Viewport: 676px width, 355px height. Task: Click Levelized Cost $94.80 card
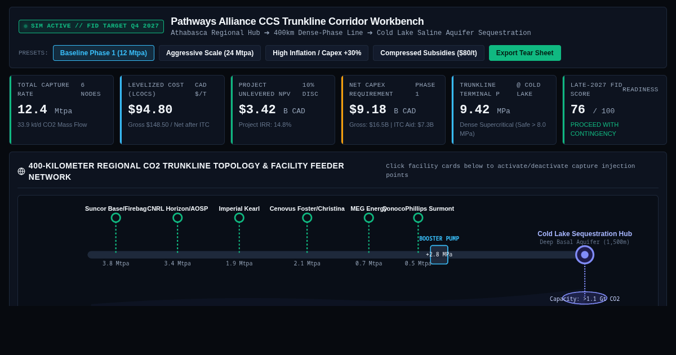click(x=172, y=110)
